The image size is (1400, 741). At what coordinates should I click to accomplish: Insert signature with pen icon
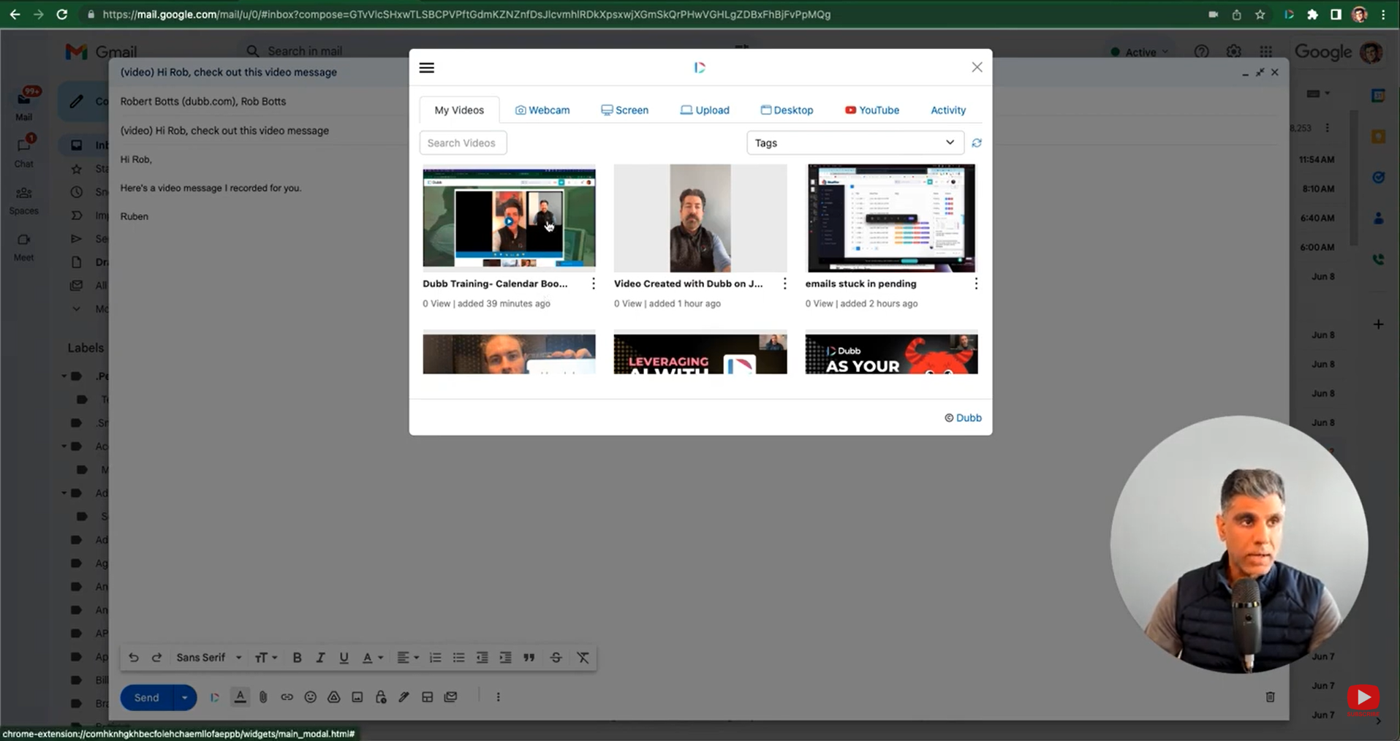[404, 697]
